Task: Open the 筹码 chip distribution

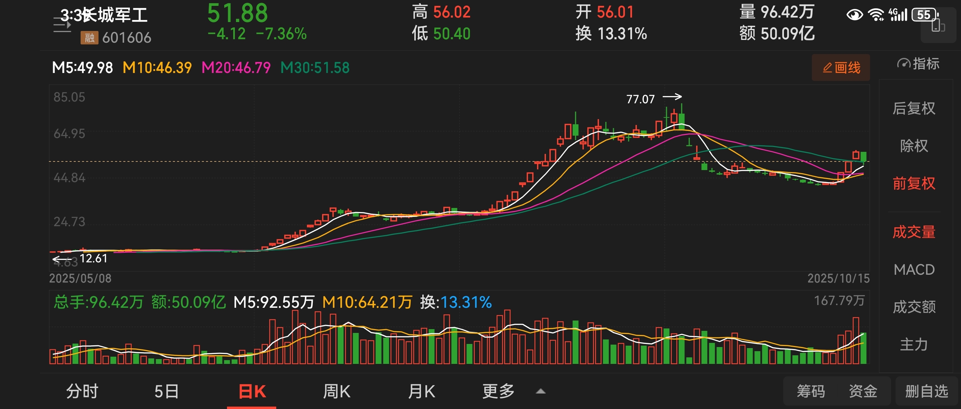Action: click(811, 391)
